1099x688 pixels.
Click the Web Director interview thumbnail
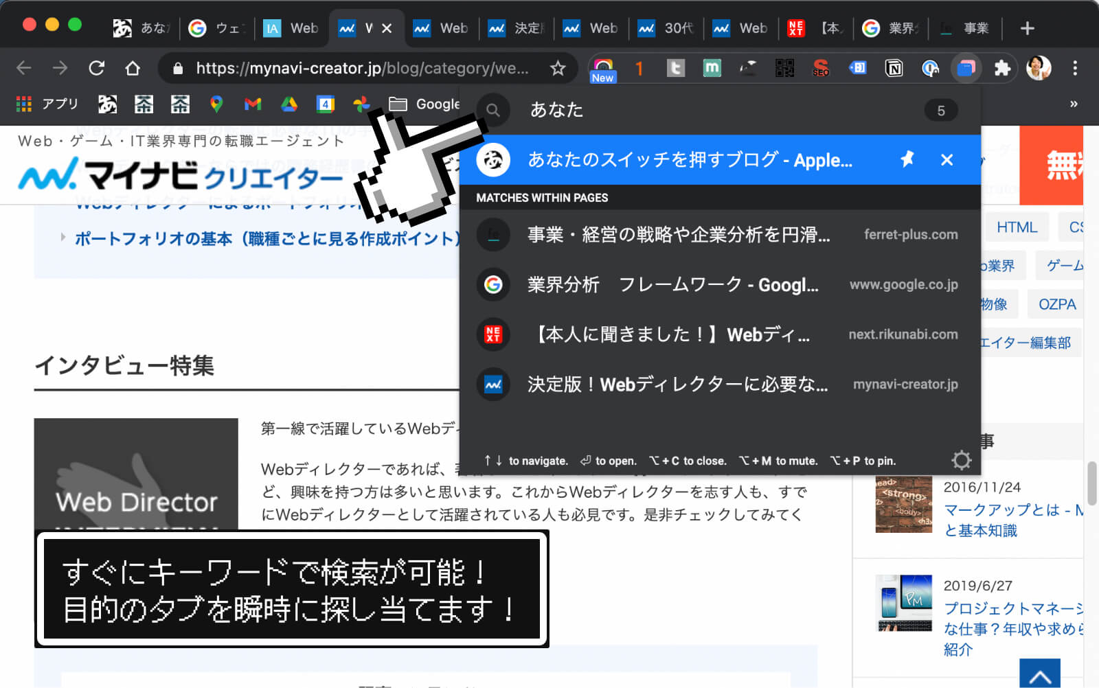[136, 474]
